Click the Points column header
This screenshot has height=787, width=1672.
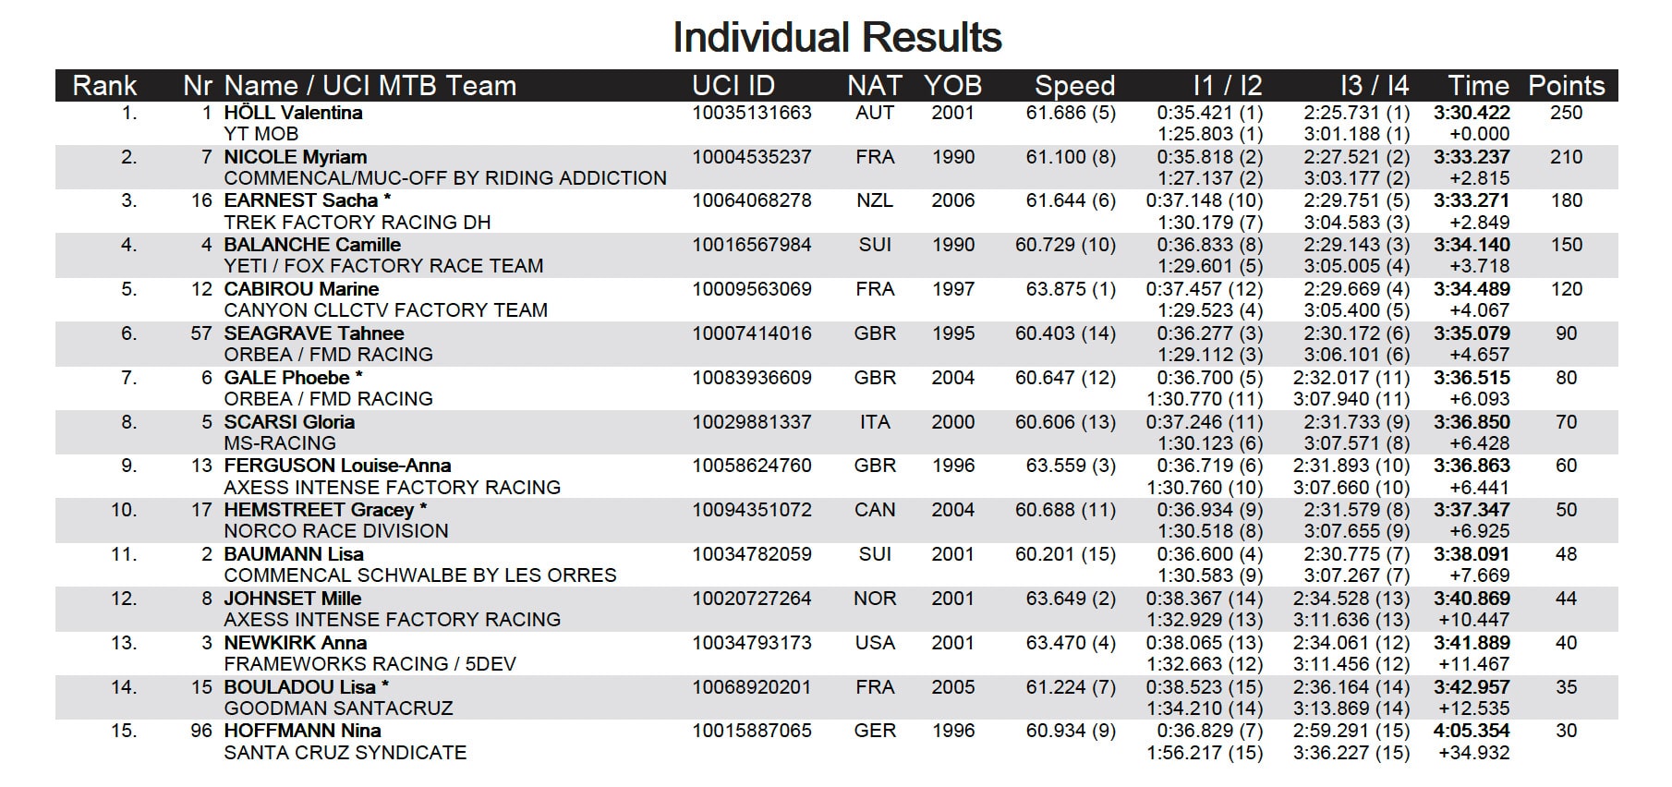[x=1567, y=86]
